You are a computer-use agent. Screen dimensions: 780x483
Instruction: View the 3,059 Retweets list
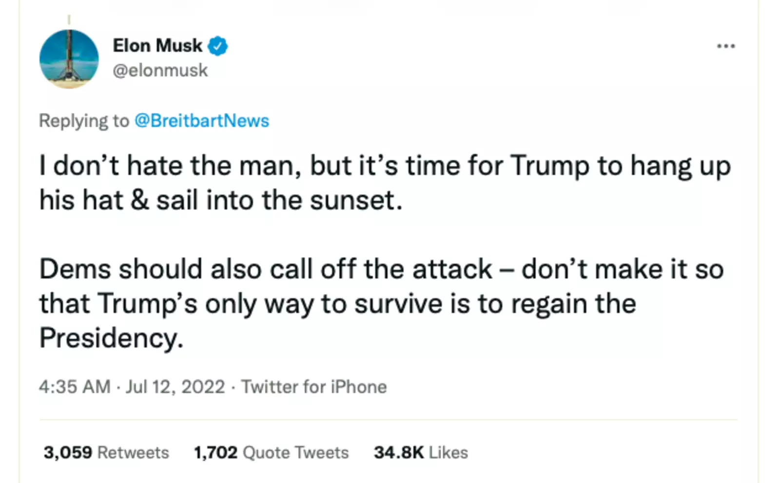point(106,452)
